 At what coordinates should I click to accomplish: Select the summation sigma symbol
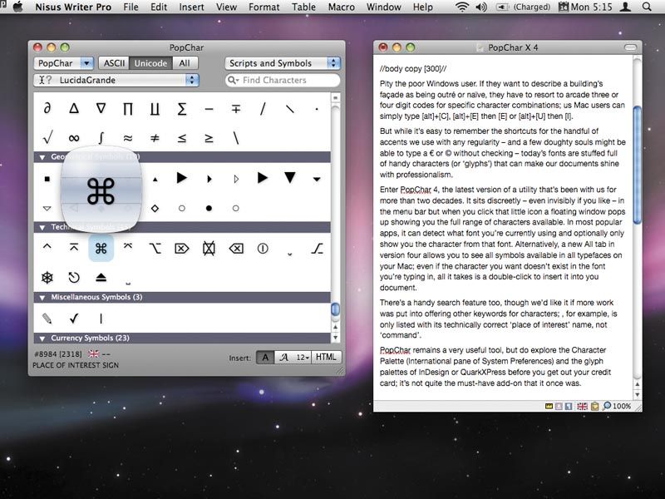coord(181,109)
